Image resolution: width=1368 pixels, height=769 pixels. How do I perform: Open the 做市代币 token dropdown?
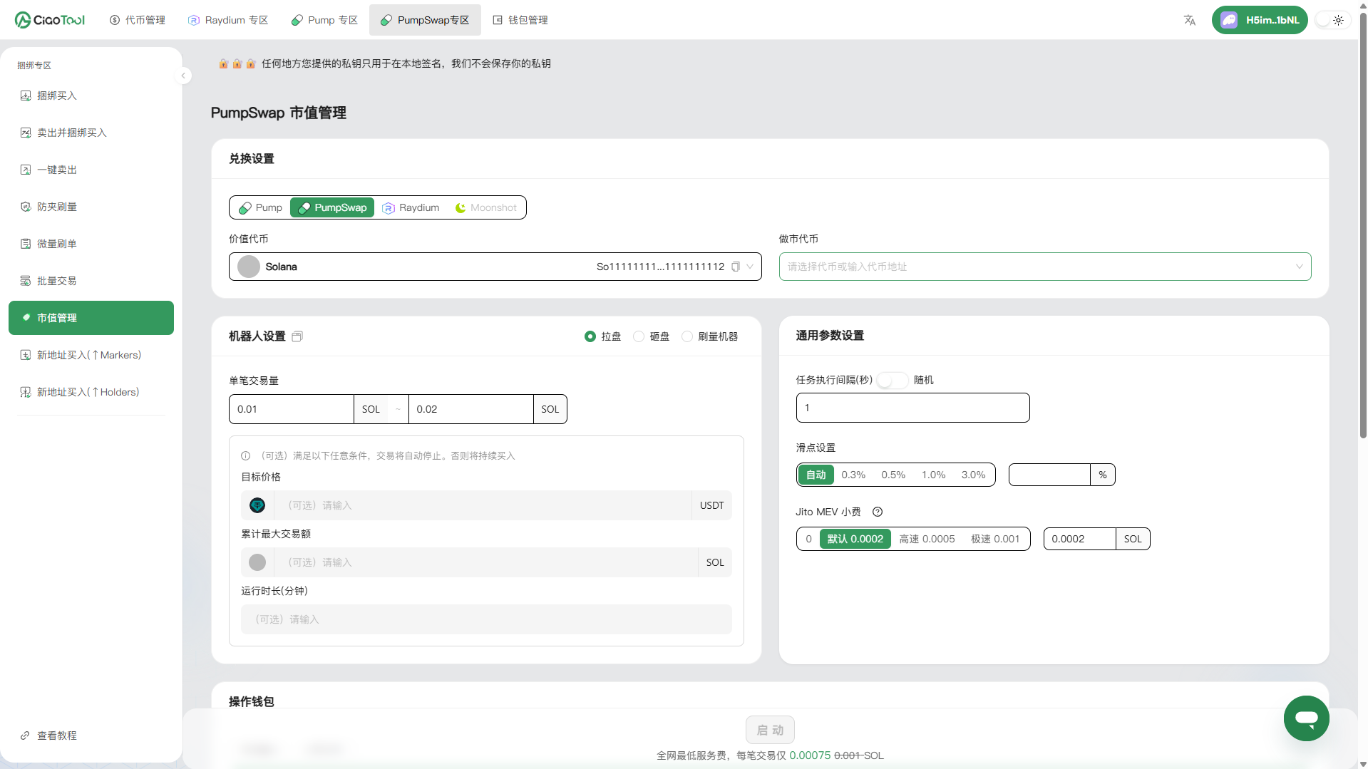pyautogui.click(x=1045, y=267)
